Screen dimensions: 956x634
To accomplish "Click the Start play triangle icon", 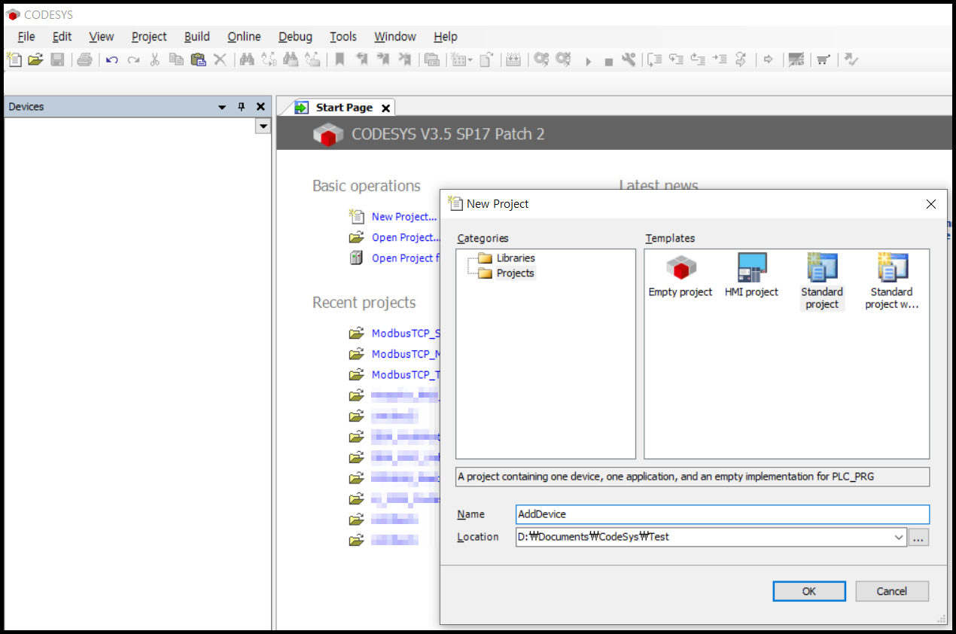I will (x=588, y=61).
